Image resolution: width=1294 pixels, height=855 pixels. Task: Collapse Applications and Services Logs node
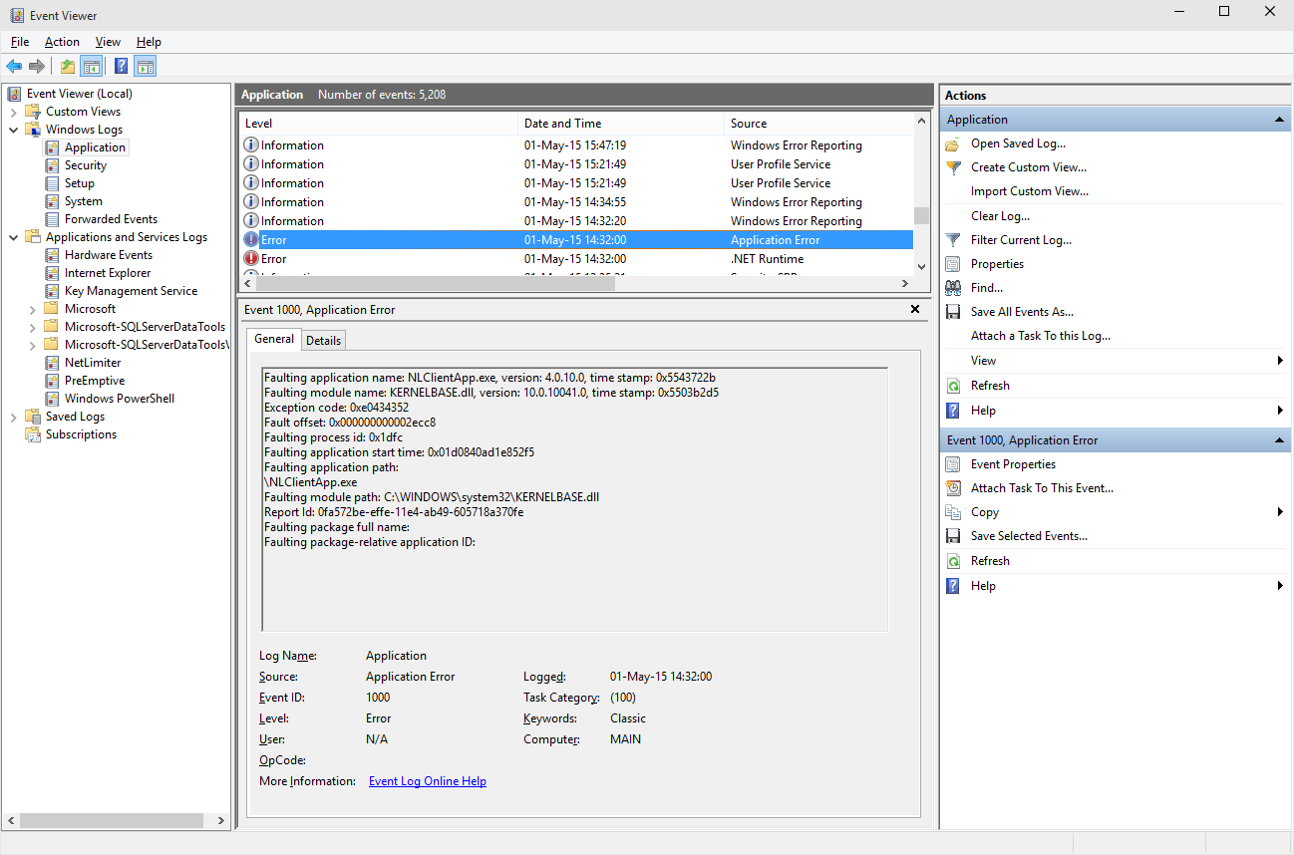[14, 237]
